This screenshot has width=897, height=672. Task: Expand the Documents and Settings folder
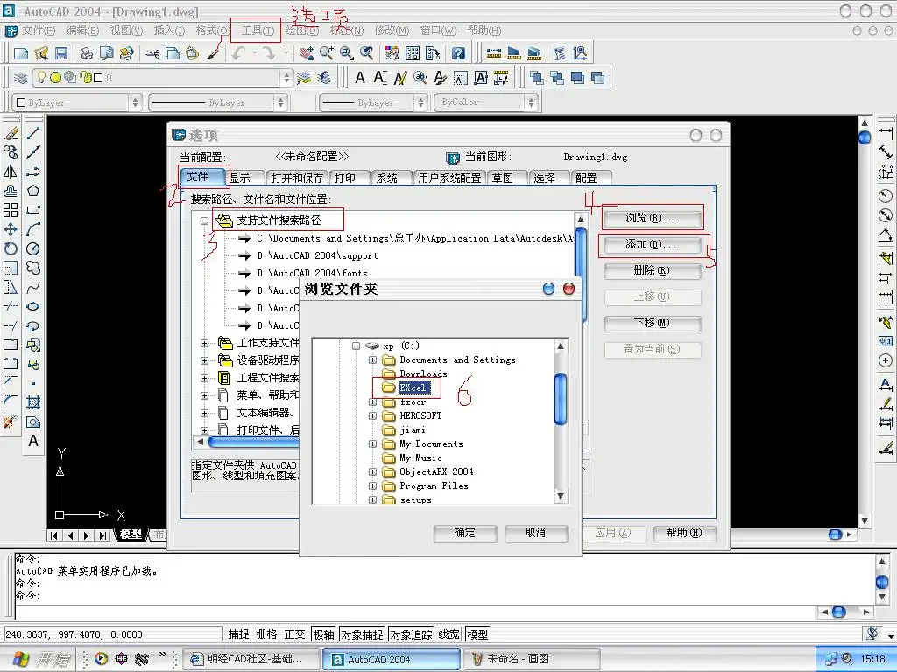tap(372, 360)
